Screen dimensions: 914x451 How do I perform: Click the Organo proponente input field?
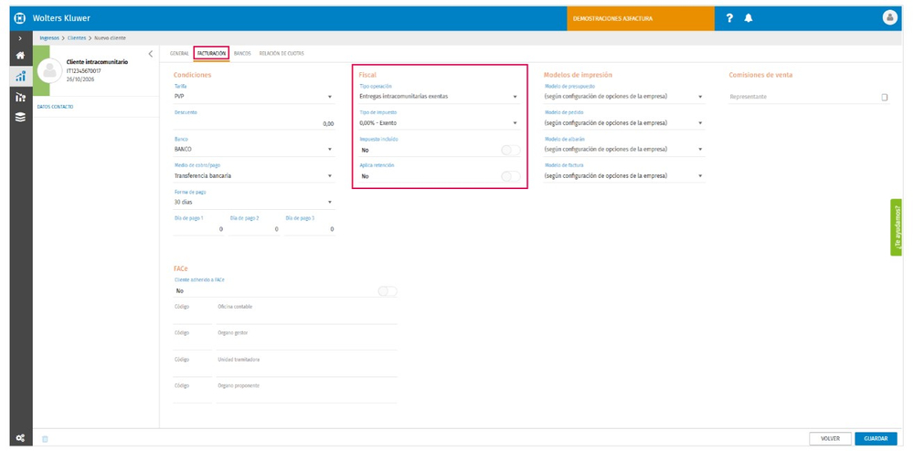307,395
